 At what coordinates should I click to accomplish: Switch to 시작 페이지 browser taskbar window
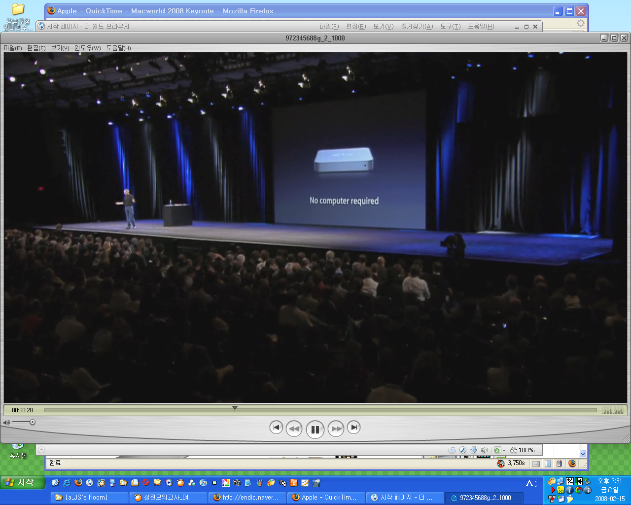click(x=405, y=498)
